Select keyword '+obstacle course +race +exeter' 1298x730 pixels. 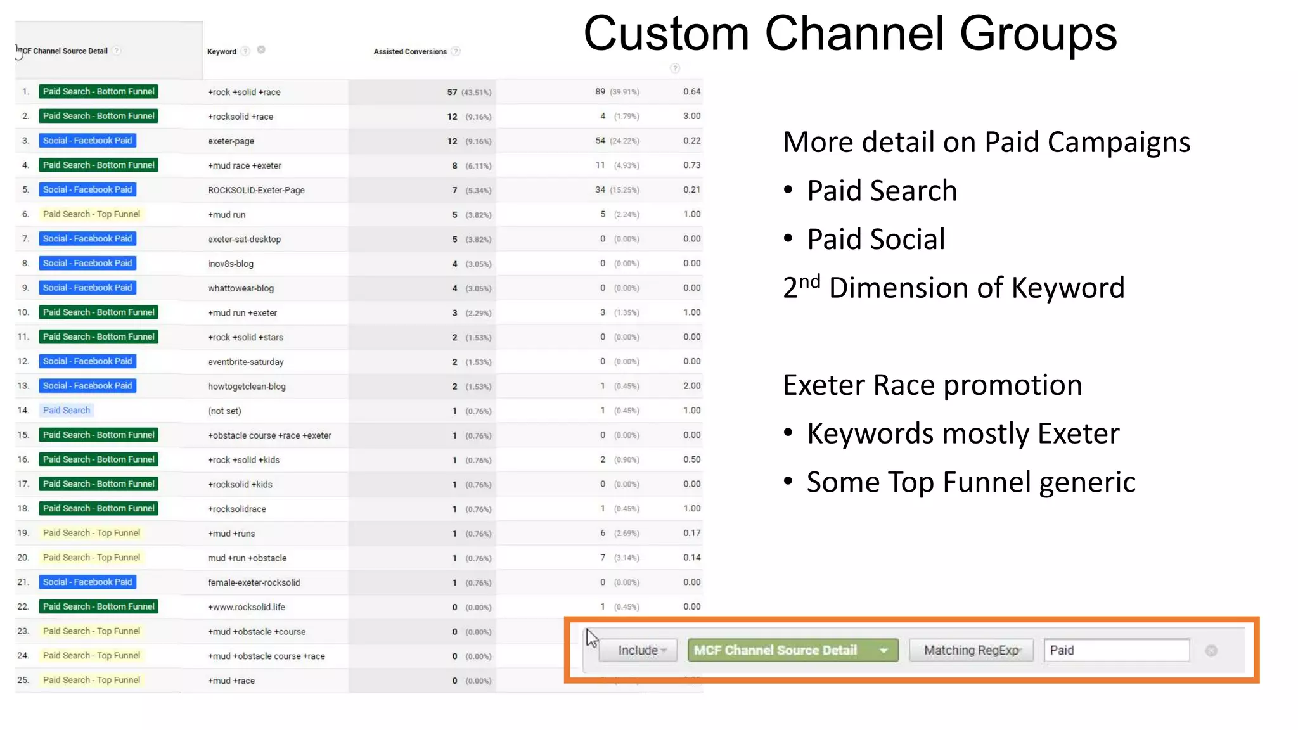(269, 436)
